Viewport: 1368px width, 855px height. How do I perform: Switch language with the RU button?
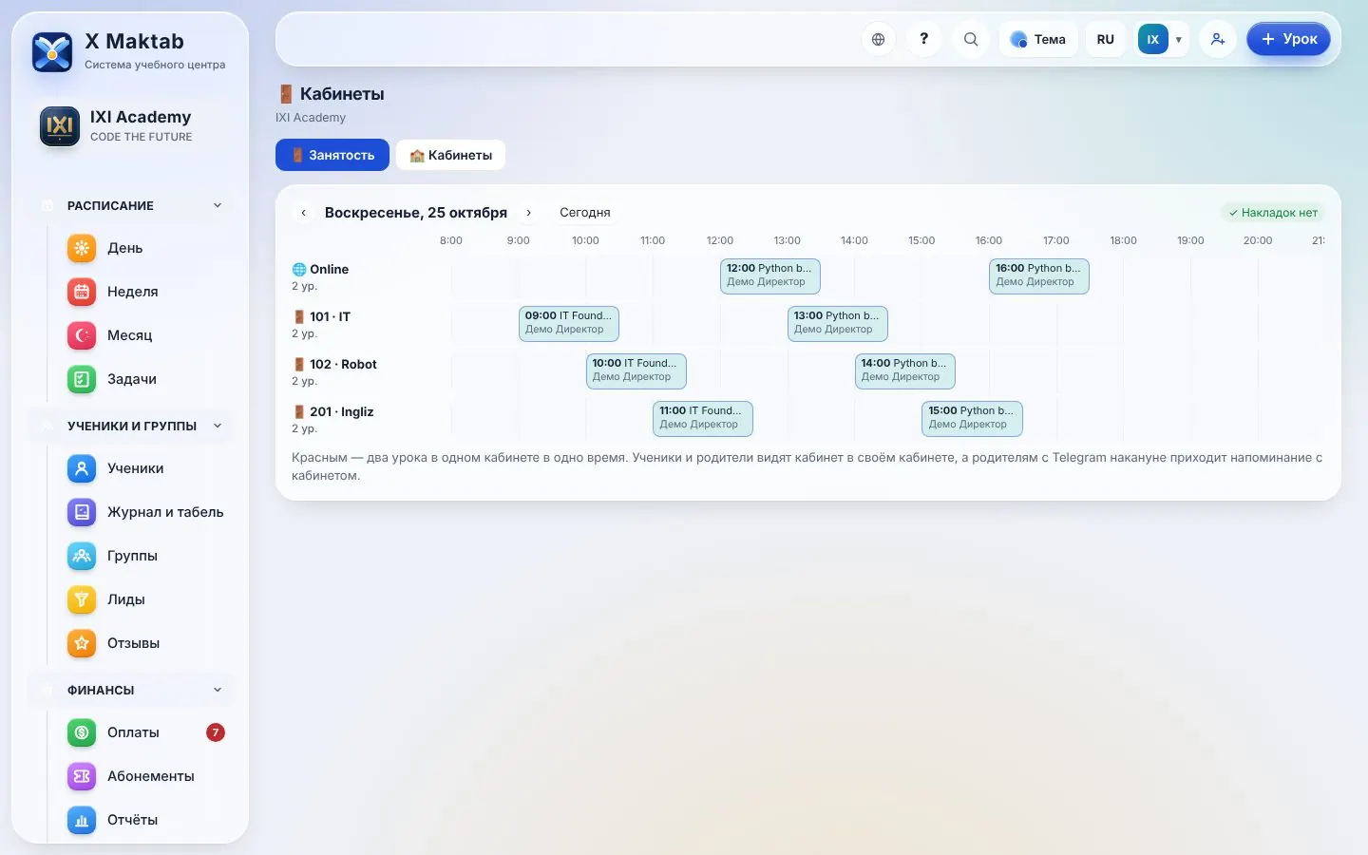click(x=1105, y=39)
